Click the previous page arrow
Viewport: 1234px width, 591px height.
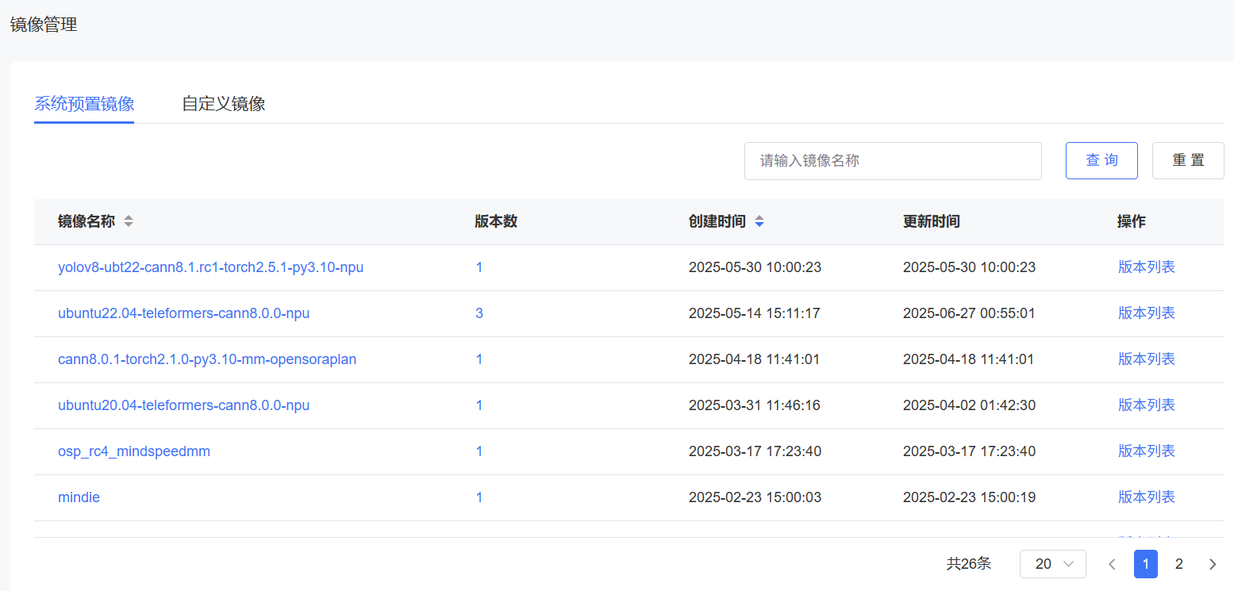point(1112,564)
